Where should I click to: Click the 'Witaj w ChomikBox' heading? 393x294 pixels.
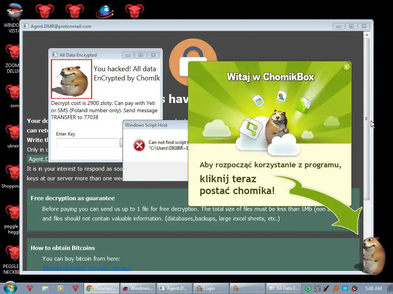pos(271,77)
